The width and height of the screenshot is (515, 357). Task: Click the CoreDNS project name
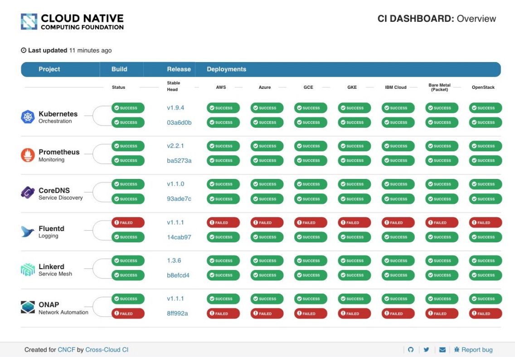54,190
